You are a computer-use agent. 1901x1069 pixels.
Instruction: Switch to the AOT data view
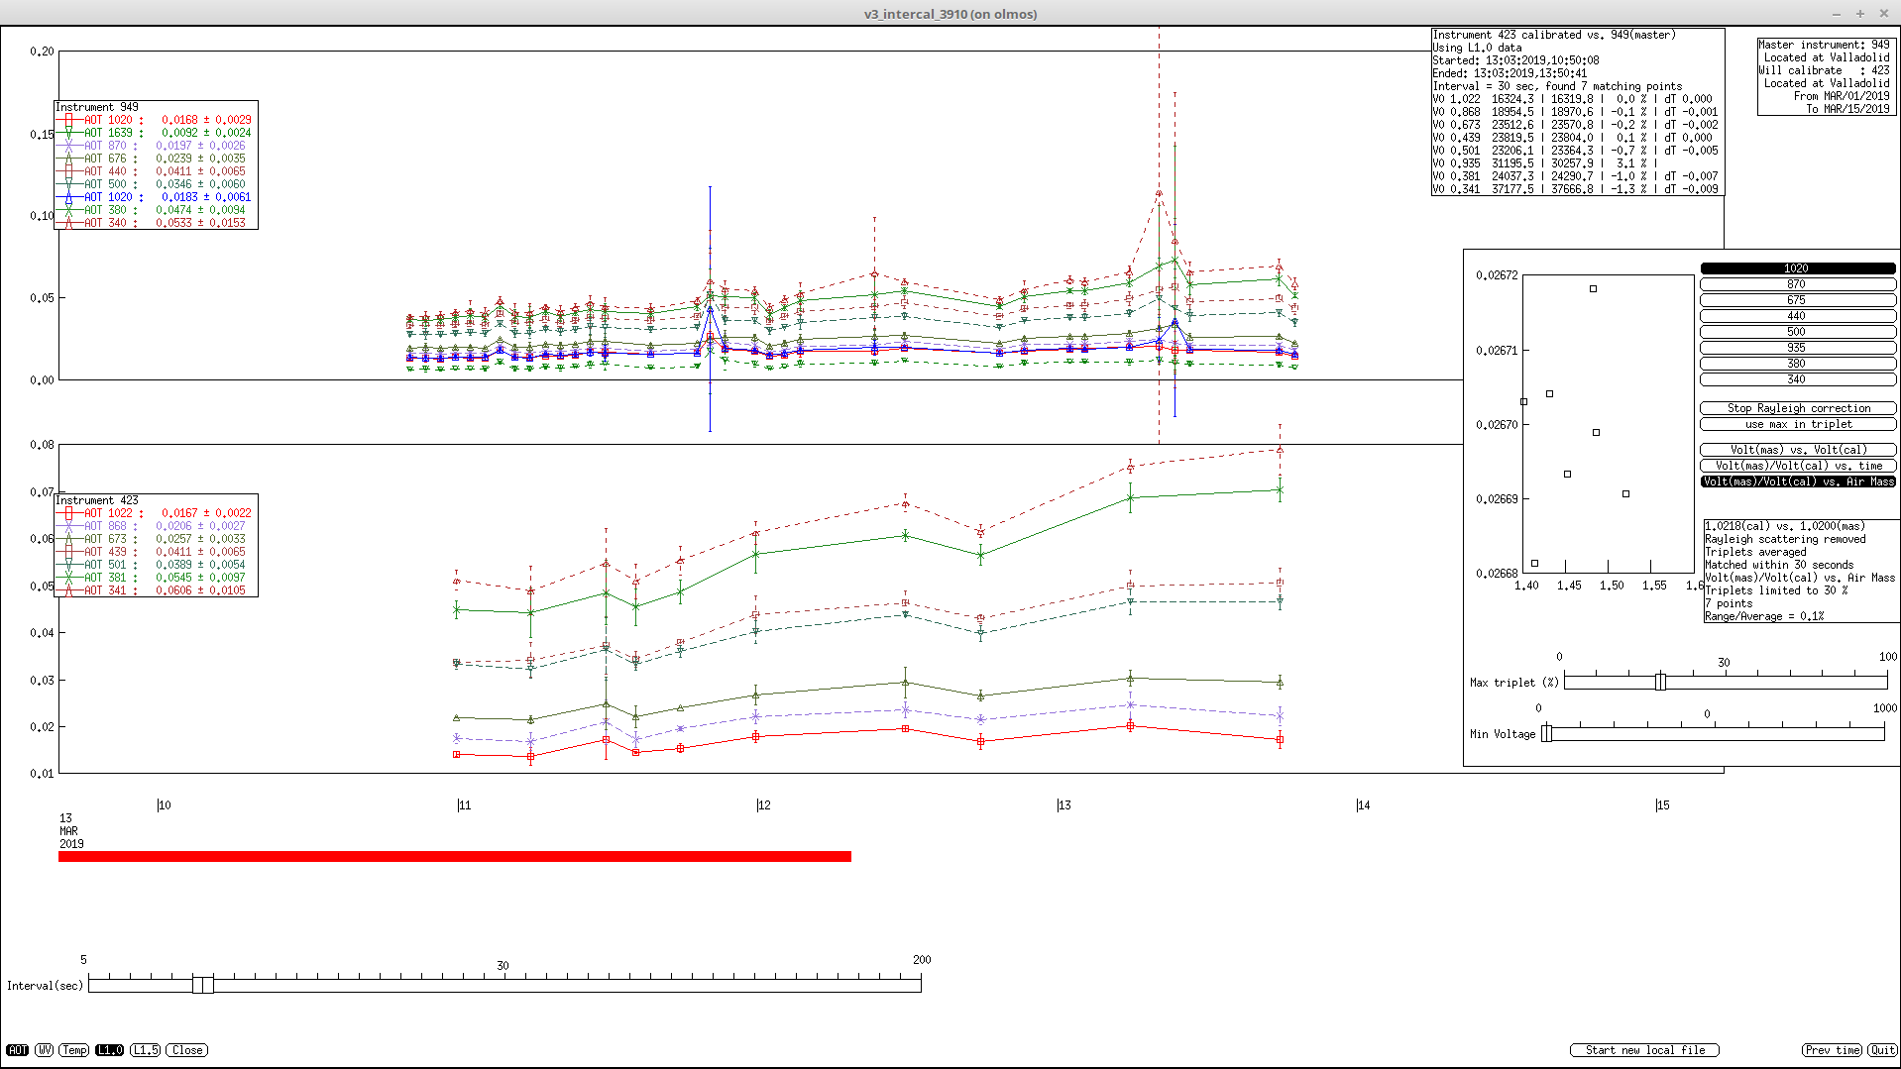tap(17, 1050)
